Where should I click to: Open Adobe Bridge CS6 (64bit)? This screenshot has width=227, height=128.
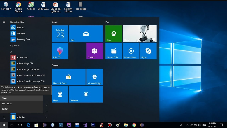(29, 69)
